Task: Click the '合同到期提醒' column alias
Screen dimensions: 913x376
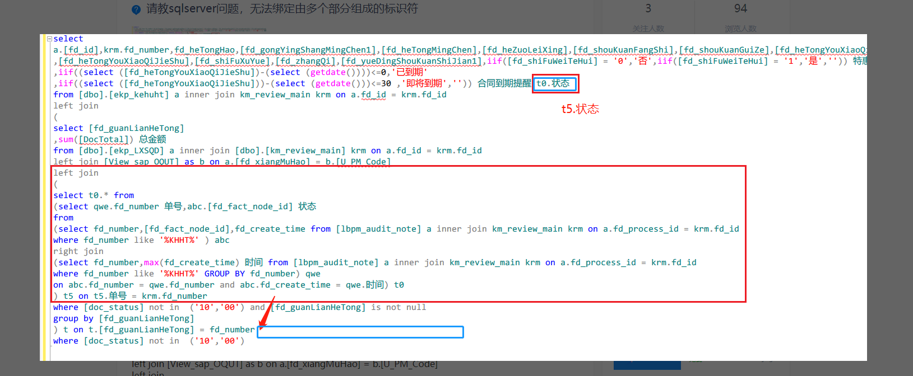Action: pyautogui.click(x=504, y=83)
